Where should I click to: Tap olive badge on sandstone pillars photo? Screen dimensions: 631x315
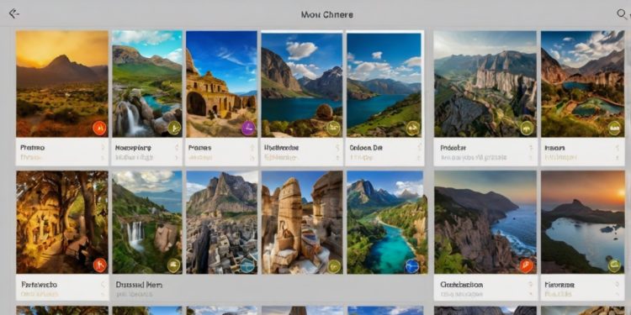point(334,265)
